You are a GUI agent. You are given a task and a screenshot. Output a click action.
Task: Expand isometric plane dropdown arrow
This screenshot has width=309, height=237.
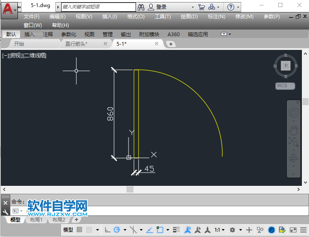[x=141, y=230]
